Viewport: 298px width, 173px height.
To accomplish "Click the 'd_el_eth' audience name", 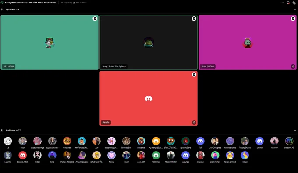I will (x=141, y=162).
